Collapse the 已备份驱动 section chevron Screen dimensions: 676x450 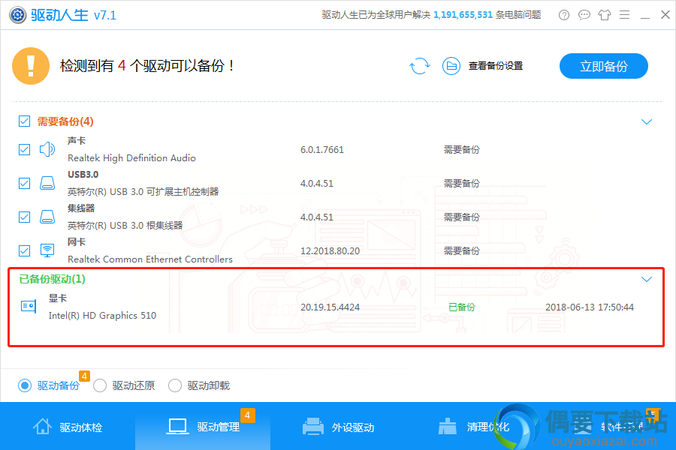point(647,280)
